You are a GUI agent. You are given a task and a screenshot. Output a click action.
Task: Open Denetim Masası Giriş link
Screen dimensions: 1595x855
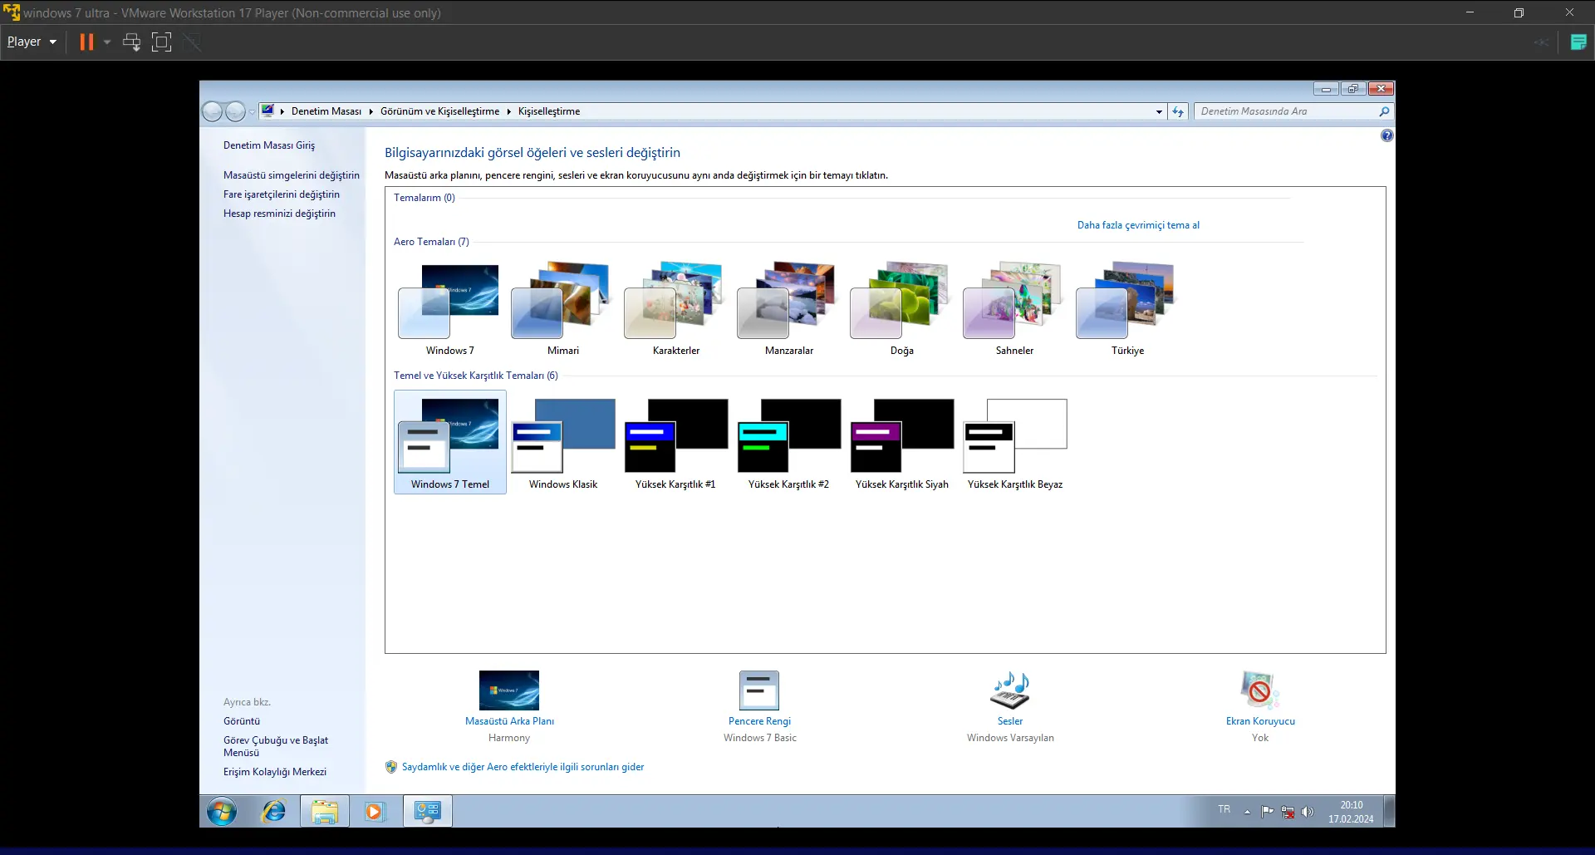[269, 145]
